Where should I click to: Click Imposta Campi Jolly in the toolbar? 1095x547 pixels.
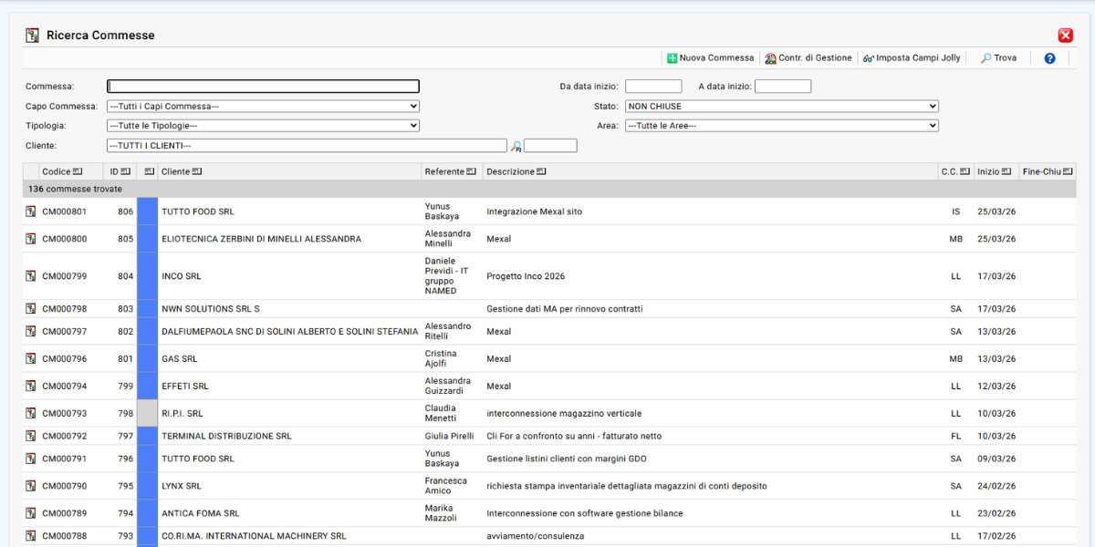tap(912, 57)
